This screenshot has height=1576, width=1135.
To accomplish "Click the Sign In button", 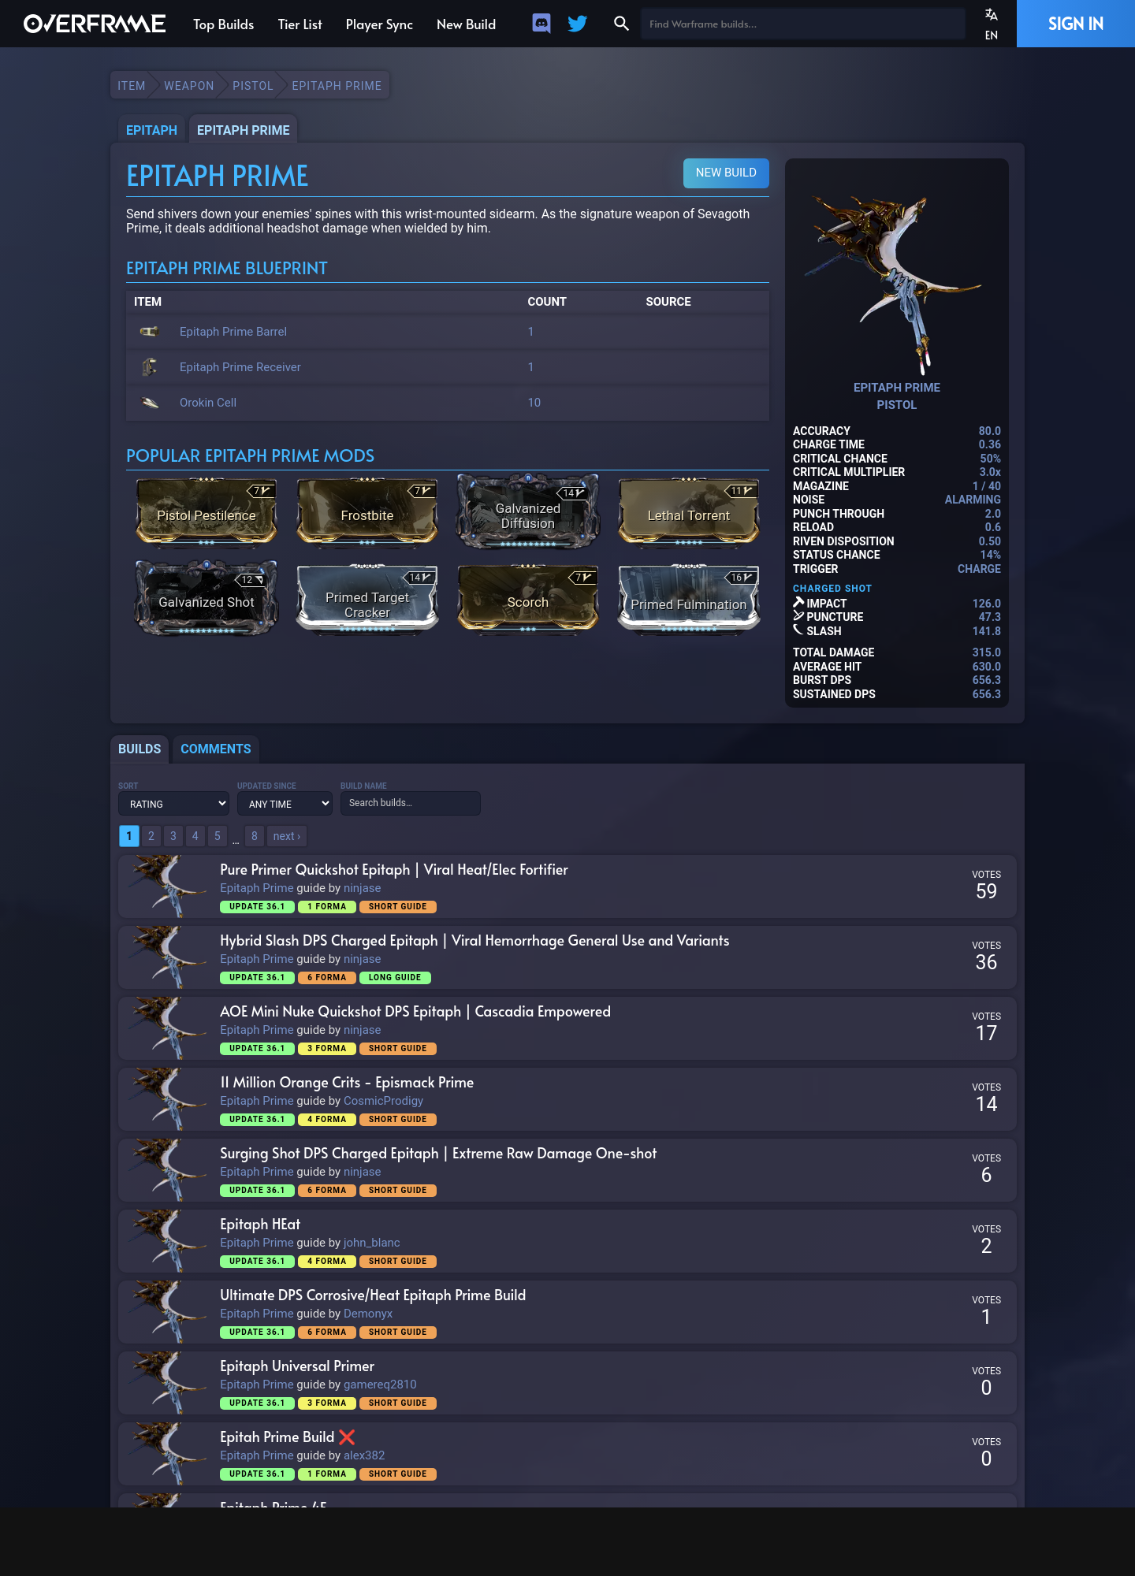I will point(1076,24).
